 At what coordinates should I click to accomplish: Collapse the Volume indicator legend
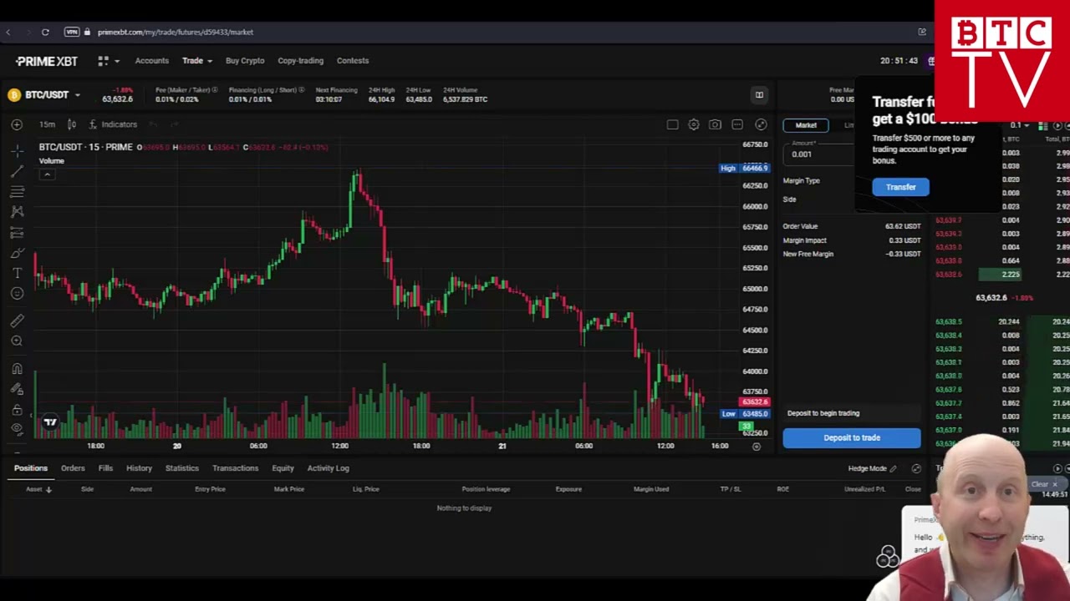pyautogui.click(x=47, y=174)
